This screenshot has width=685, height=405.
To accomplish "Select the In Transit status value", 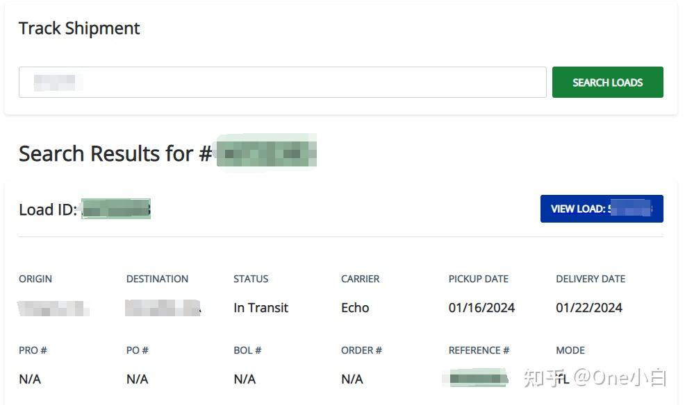I will (261, 308).
